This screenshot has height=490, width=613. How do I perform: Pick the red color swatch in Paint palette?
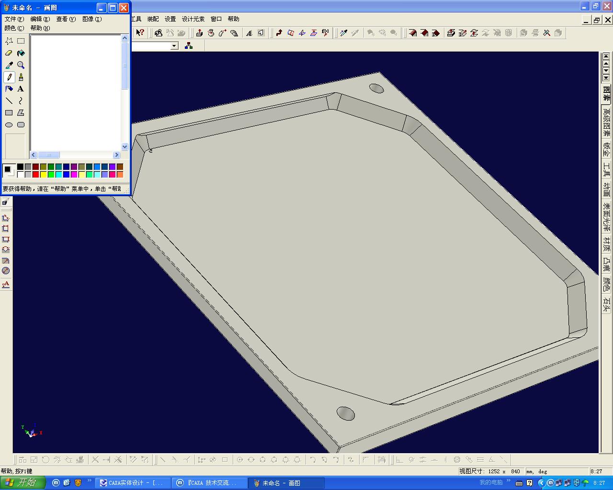[x=35, y=174]
